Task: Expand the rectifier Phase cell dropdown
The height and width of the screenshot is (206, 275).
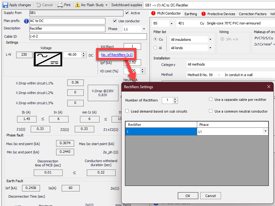Action: point(265,131)
